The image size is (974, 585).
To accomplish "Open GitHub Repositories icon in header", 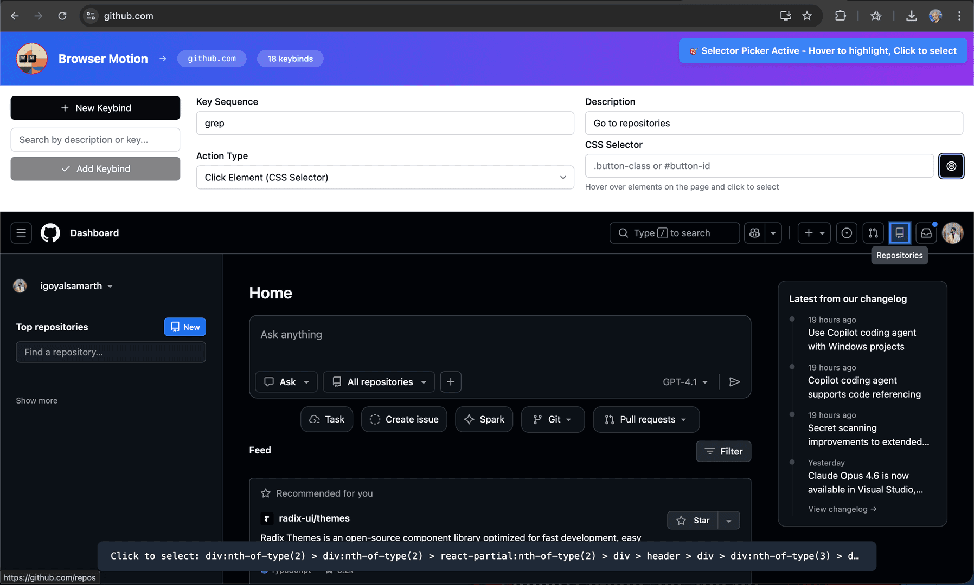I will pyautogui.click(x=899, y=233).
